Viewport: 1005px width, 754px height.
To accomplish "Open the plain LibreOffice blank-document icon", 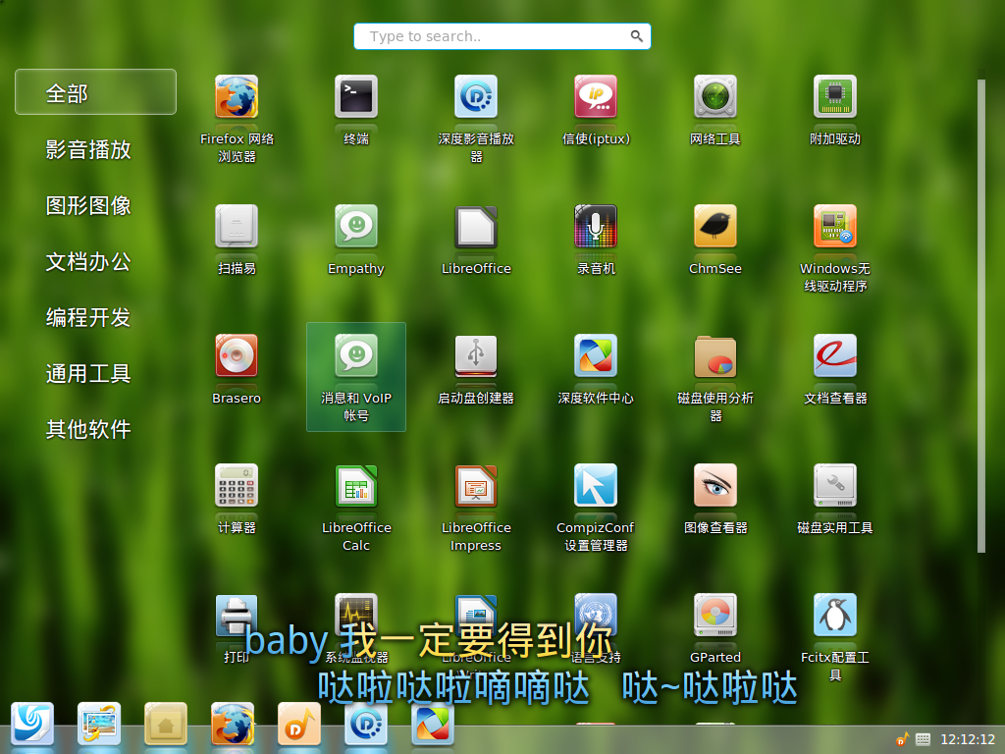I will (476, 227).
